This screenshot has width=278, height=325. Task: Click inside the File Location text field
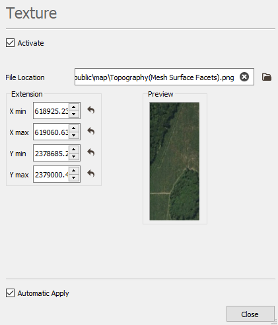(x=156, y=77)
